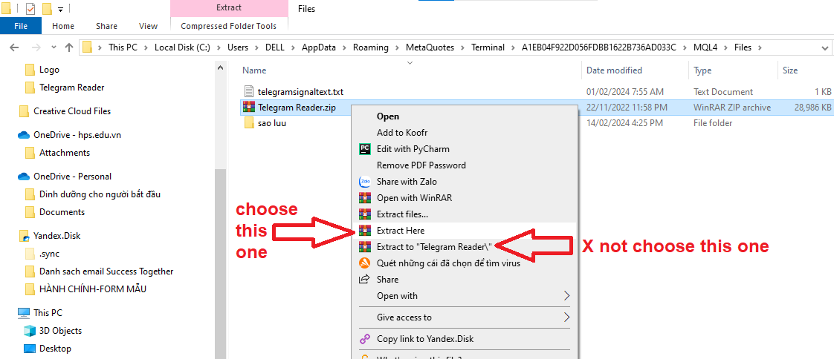
Task: Expand the Give access to submenu arrow
Action: (x=567, y=317)
